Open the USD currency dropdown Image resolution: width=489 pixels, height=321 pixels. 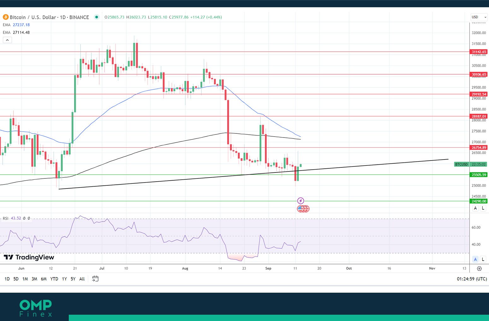click(x=479, y=17)
